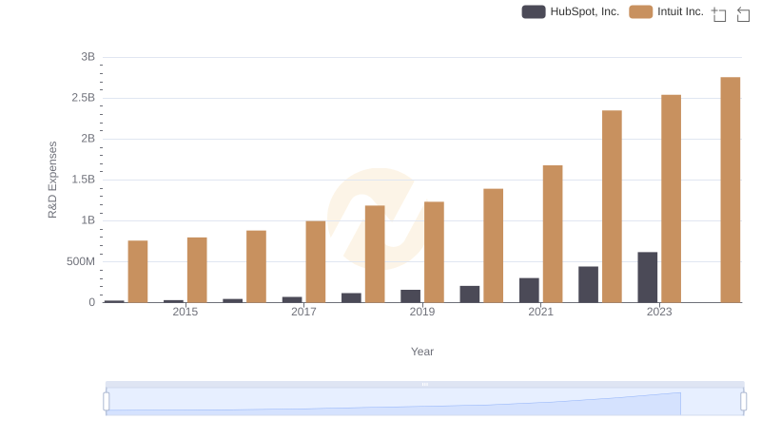Click the grip on the range slider's top bar
This screenshot has width=761, height=438.
[x=424, y=384]
